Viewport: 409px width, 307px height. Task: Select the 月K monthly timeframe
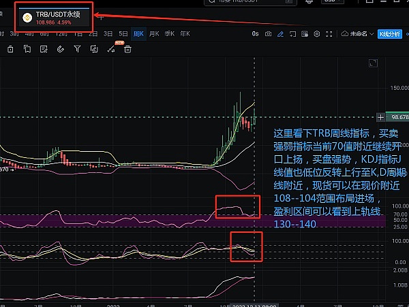pos(154,33)
